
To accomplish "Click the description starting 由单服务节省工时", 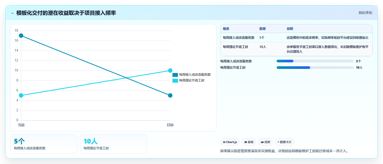I will [x=328, y=49].
